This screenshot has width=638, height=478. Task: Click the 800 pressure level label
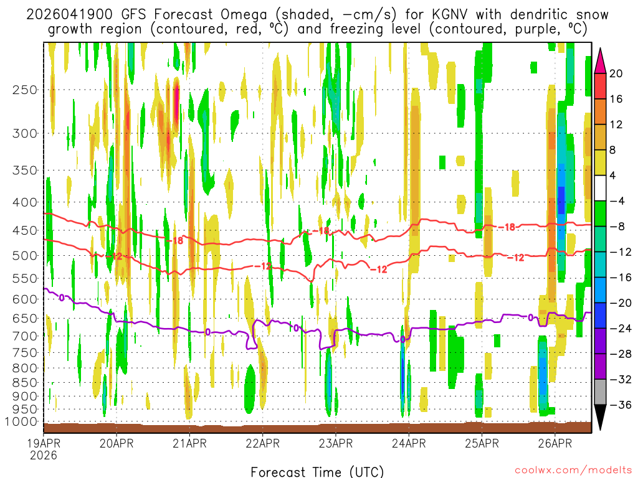(25, 368)
